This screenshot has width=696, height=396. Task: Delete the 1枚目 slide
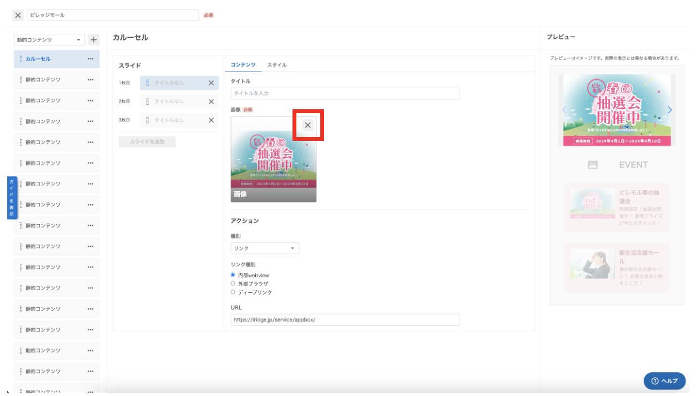211,83
